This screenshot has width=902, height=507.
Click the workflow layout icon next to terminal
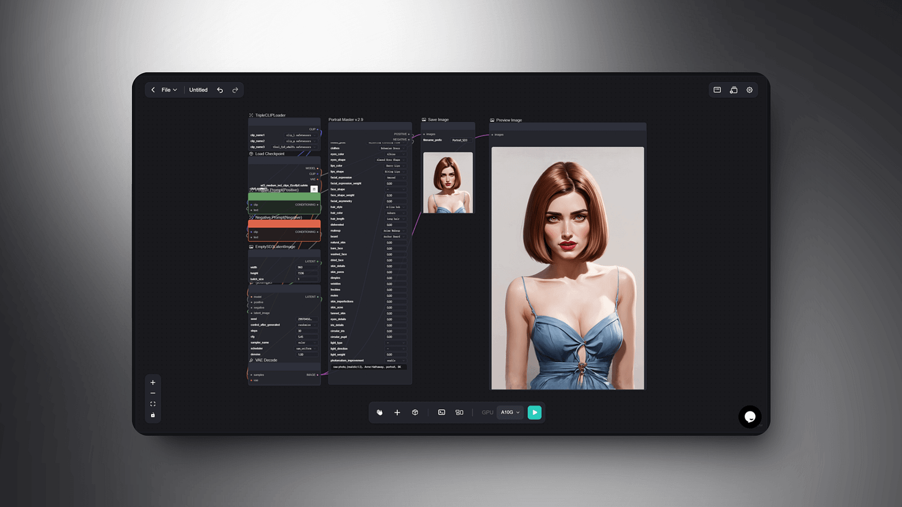tap(459, 412)
